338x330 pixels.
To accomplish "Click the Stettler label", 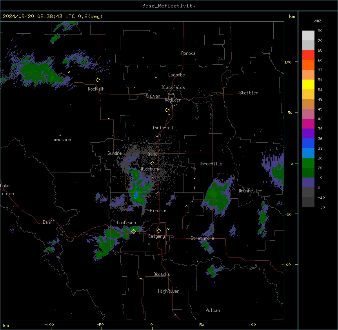I will [249, 93].
